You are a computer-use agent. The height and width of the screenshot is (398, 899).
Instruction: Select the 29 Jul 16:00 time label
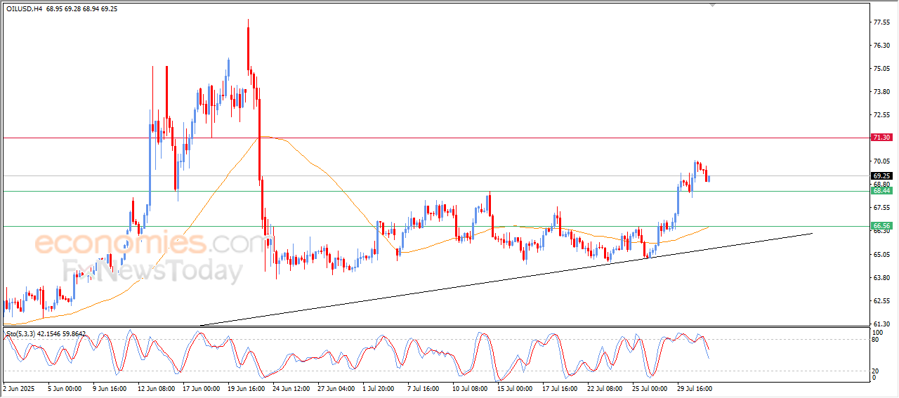point(694,387)
